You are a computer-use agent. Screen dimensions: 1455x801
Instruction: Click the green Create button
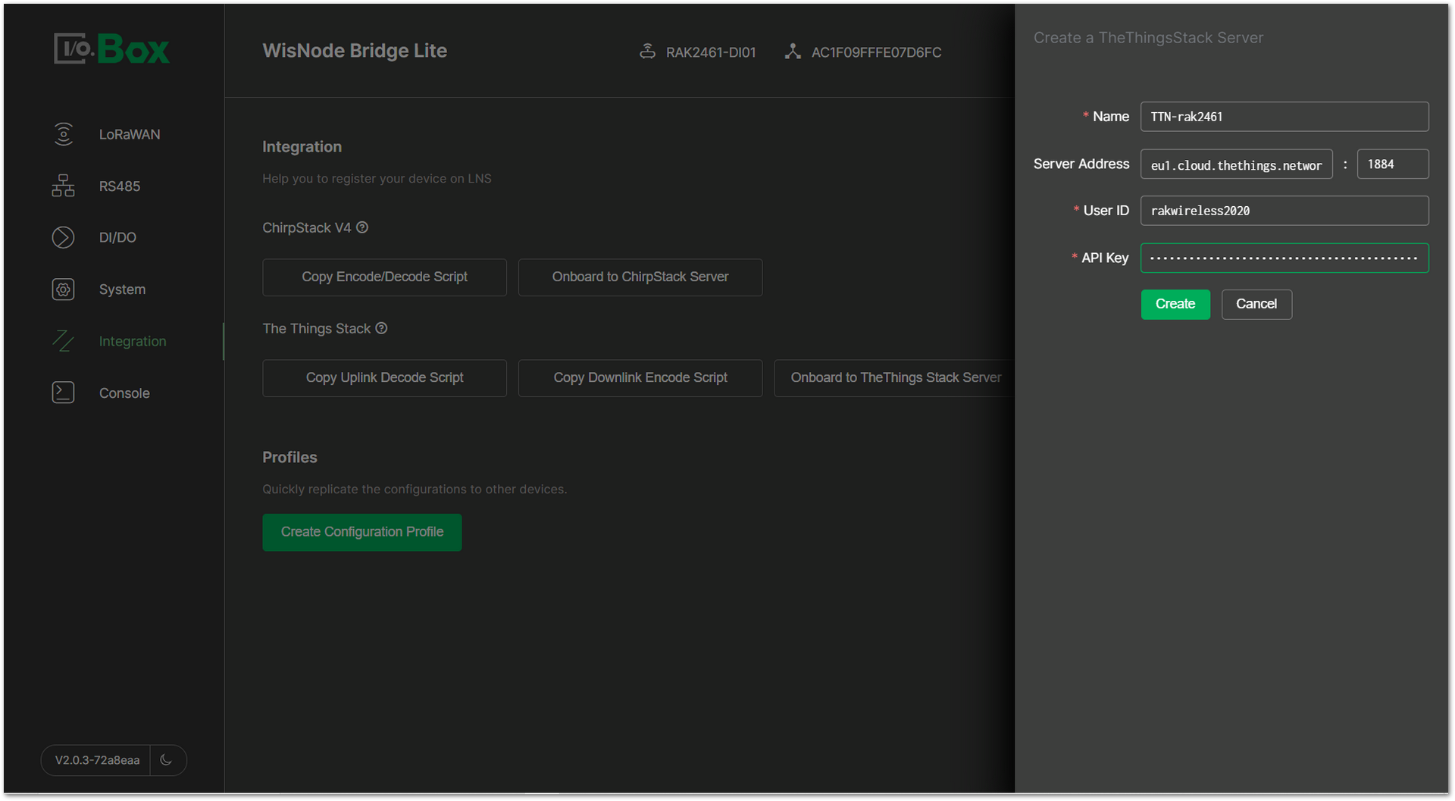click(1175, 304)
